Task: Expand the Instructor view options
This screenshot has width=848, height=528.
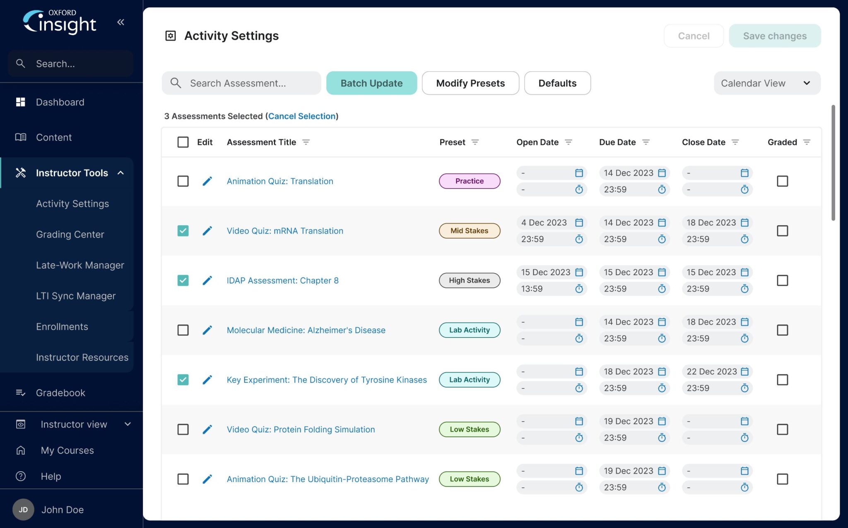Action: tap(127, 424)
